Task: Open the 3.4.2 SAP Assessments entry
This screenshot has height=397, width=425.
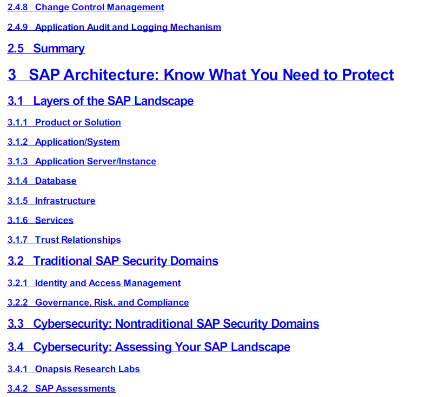Action: coord(75,388)
